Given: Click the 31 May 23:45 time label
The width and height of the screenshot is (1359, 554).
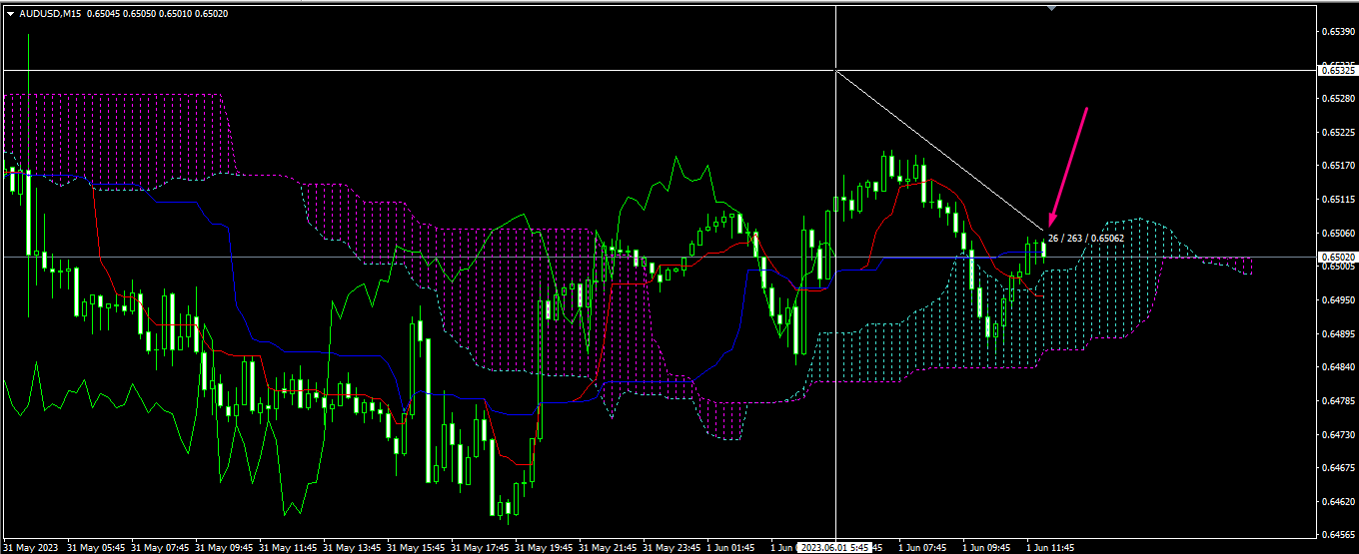Looking at the screenshot, I should (x=672, y=548).
